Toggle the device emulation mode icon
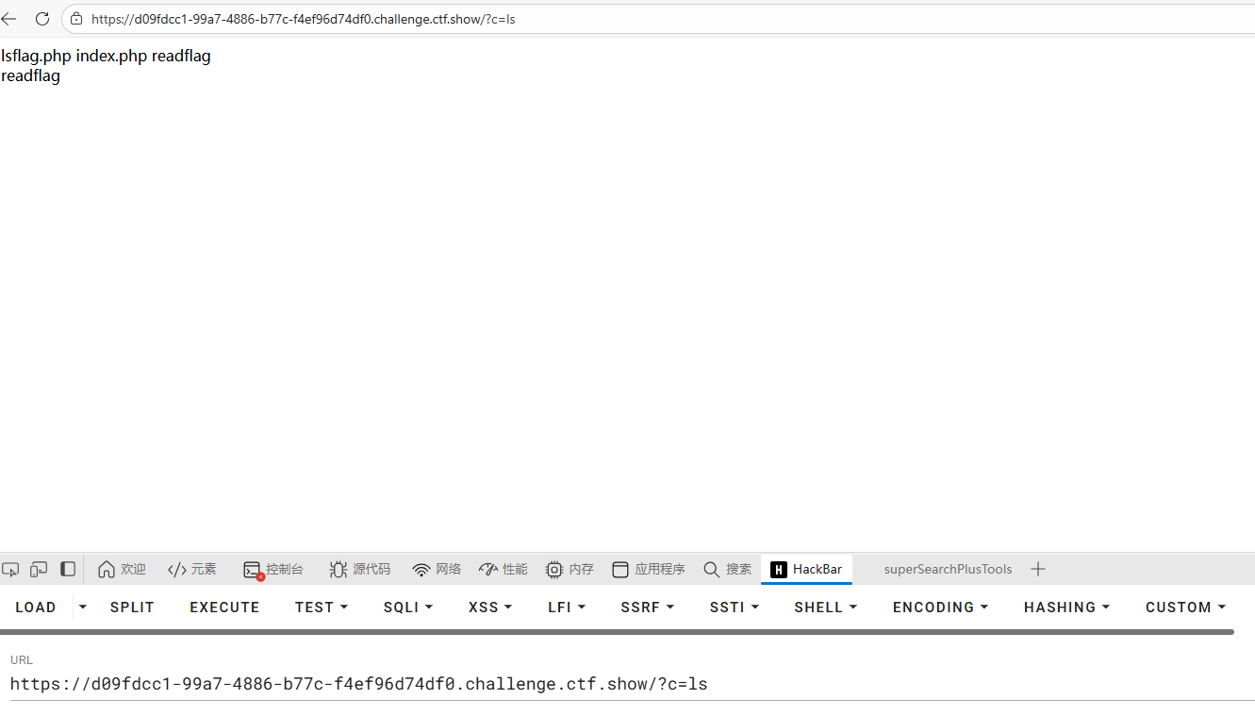The height and width of the screenshot is (716, 1255). pyautogui.click(x=38, y=569)
